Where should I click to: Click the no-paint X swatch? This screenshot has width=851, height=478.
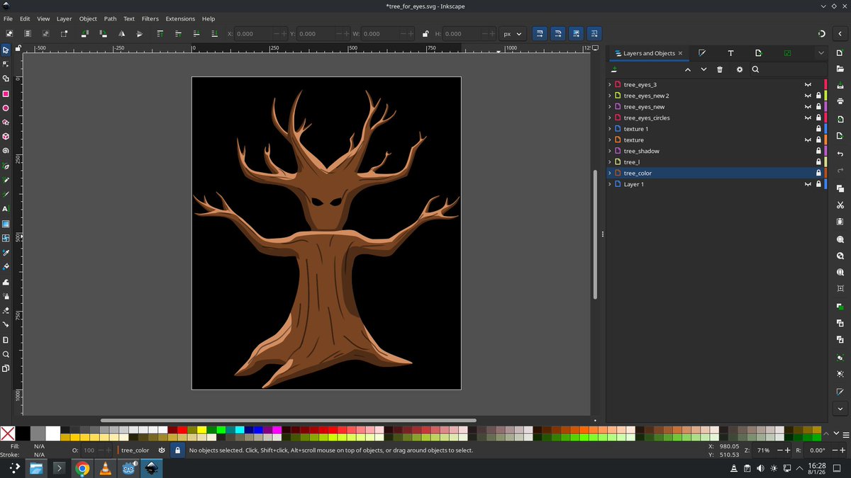click(x=8, y=433)
